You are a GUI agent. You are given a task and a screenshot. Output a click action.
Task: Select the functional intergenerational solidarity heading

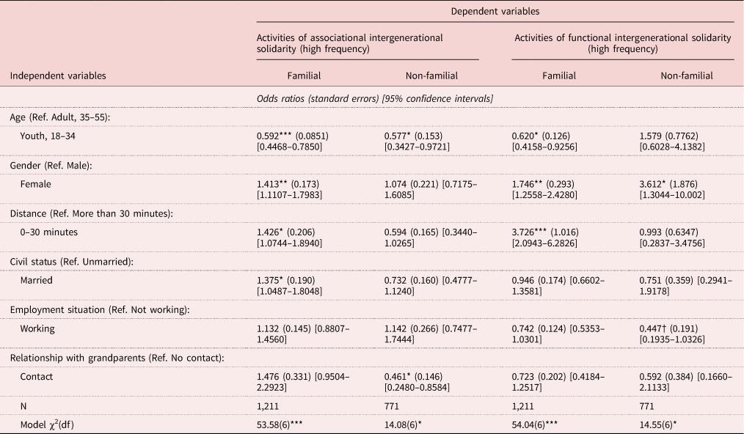tap(622, 43)
